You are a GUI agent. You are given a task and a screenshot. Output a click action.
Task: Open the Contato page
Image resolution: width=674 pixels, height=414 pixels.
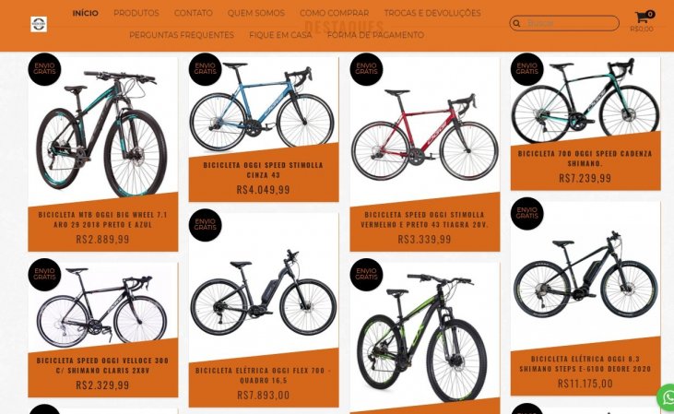[x=193, y=13]
